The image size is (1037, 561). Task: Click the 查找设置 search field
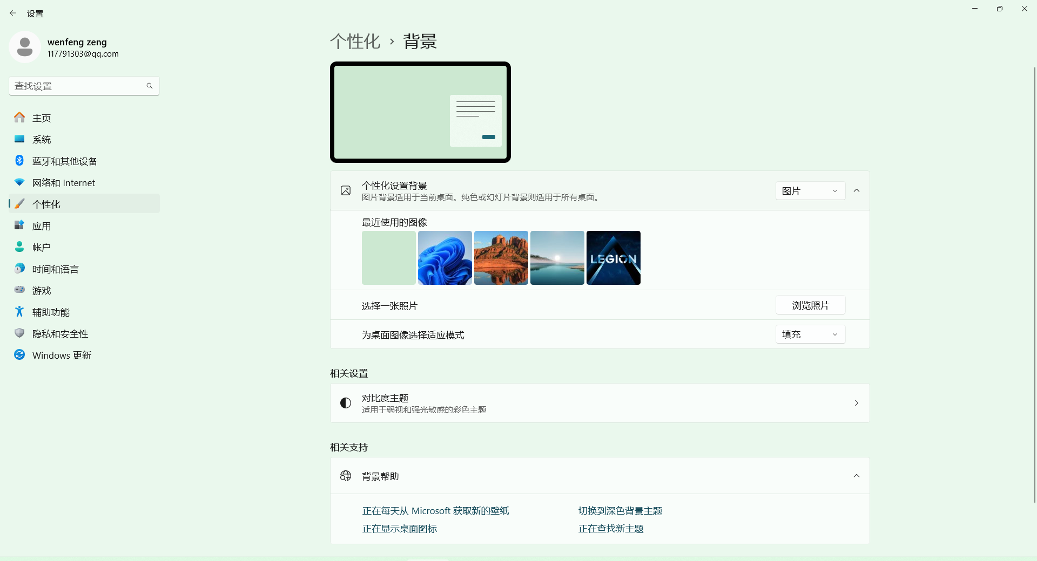click(84, 86)
